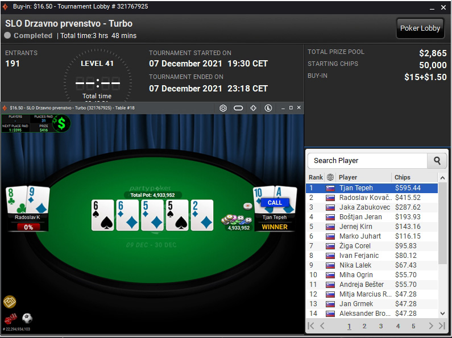
Task: Click the four-way move arrows icon
Action: click(253, 108)
